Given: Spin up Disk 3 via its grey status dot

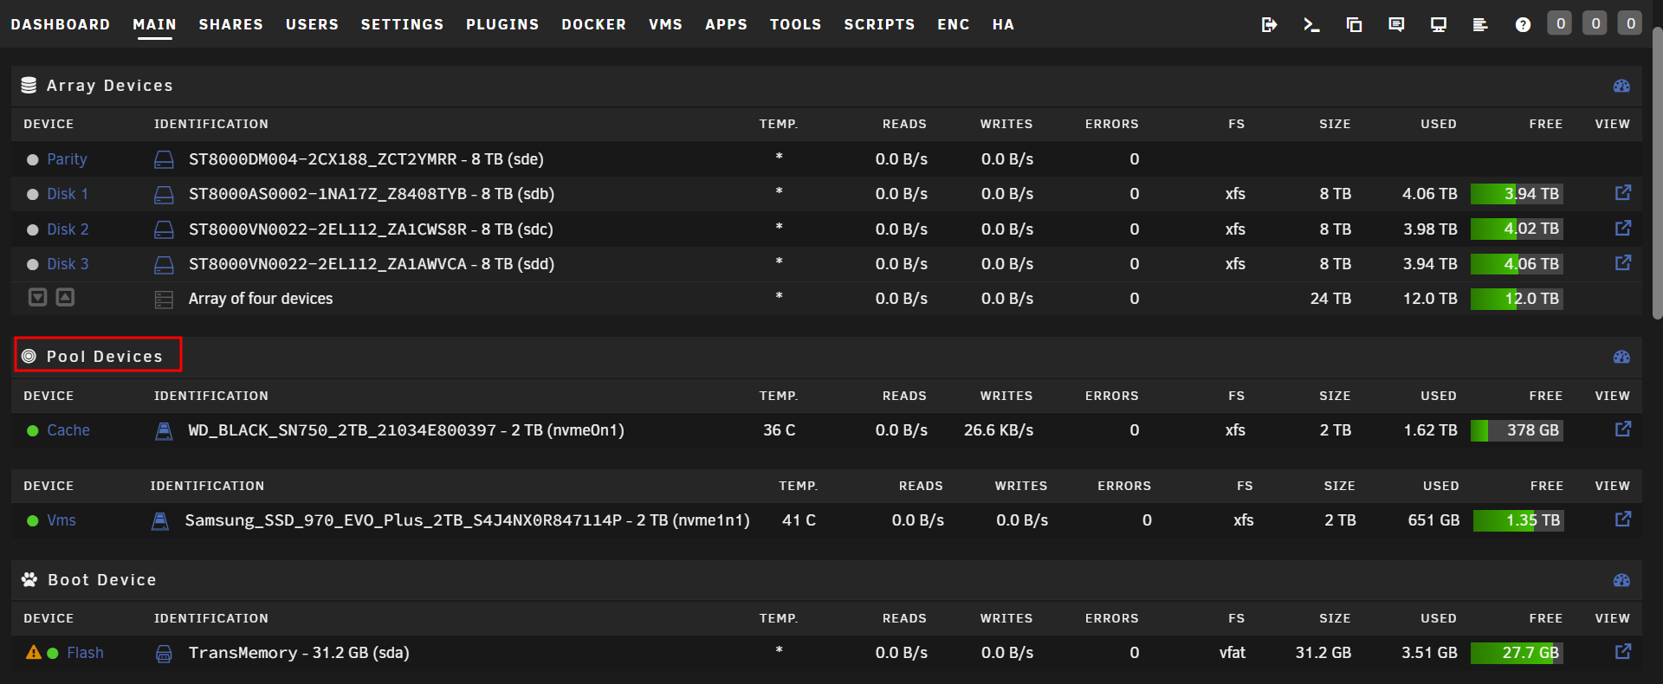Looking at the screenshot, I should tap(33, 264).
